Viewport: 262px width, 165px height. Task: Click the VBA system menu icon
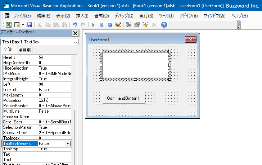pyautogui.click(x=7, y=16)
